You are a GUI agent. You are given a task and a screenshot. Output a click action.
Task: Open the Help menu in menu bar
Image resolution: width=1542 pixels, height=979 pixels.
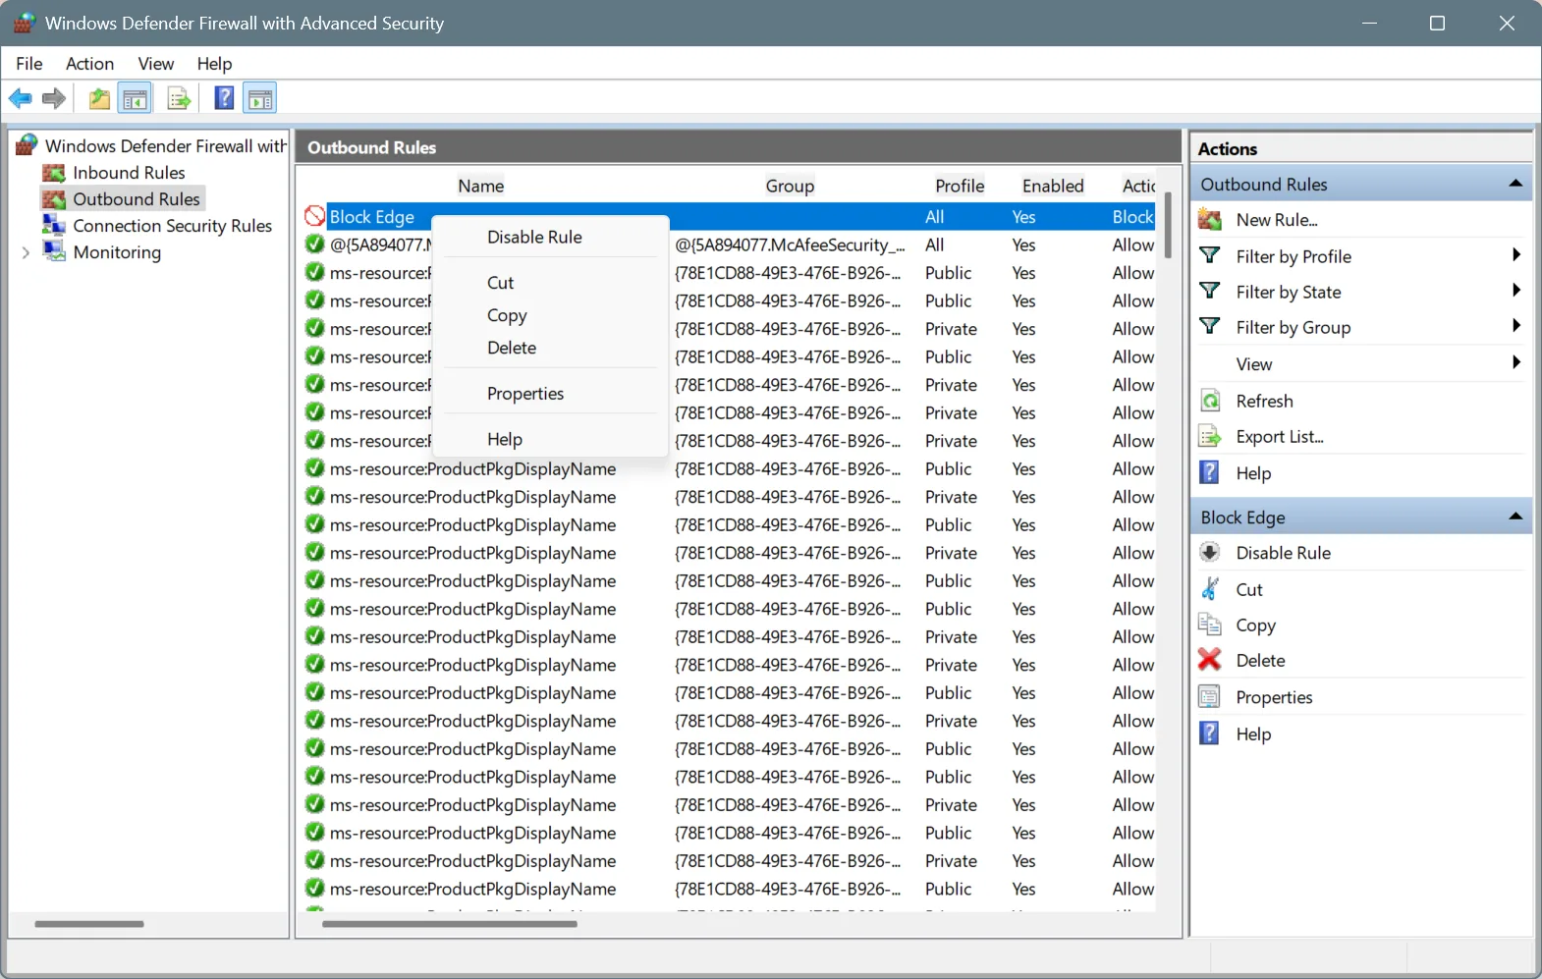(214, 64)
